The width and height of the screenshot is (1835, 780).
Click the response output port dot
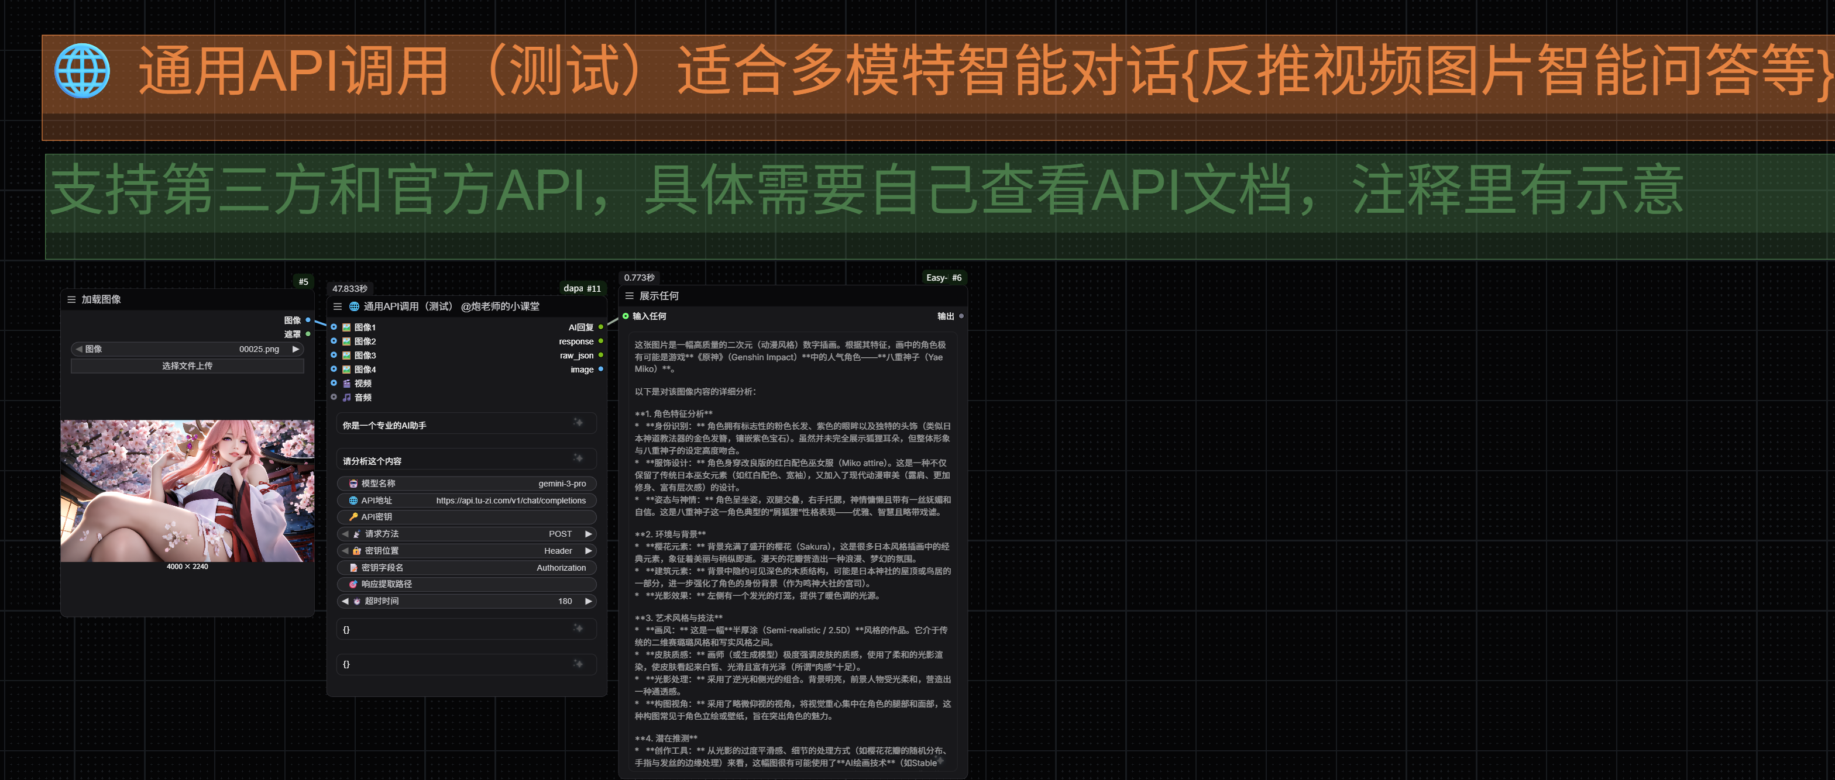tap(600, 341)
